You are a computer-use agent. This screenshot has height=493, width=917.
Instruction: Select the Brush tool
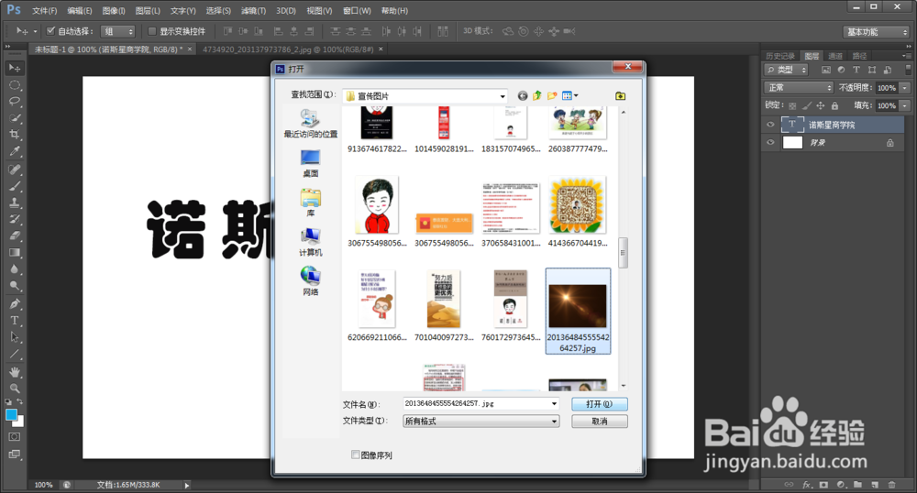point(15,186)
